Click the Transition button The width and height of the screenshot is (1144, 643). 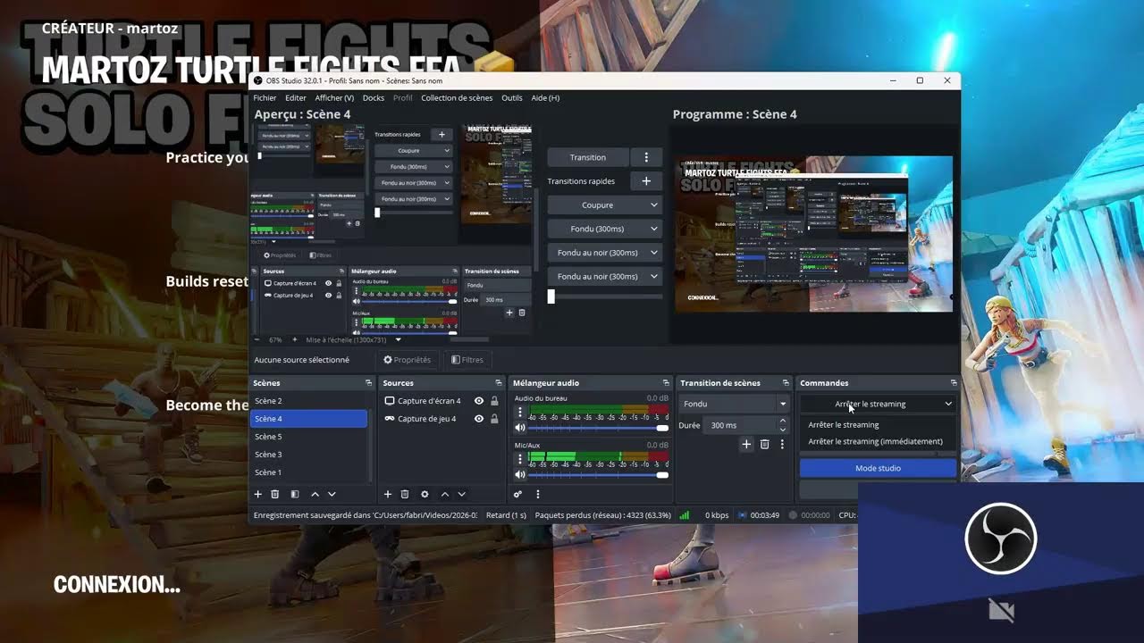[588, 157]
